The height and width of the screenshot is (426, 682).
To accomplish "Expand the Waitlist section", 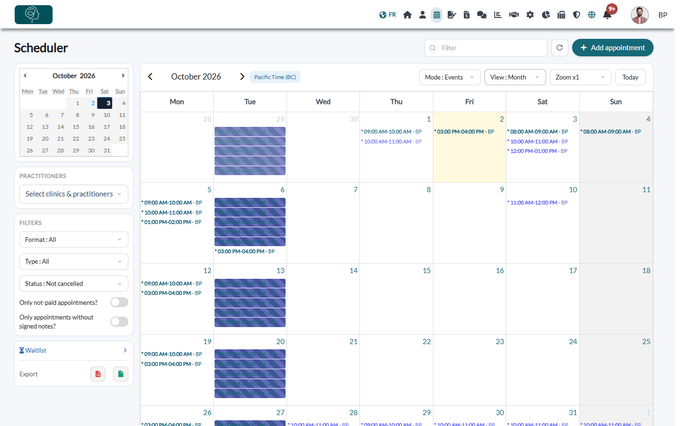I will [x=74, y=350].
